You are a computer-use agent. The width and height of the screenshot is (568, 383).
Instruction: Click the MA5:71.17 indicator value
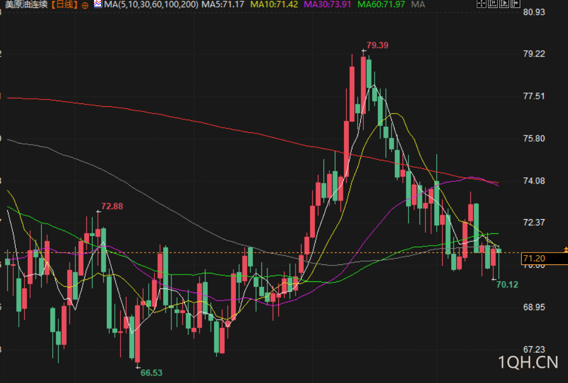coord(223,5)
